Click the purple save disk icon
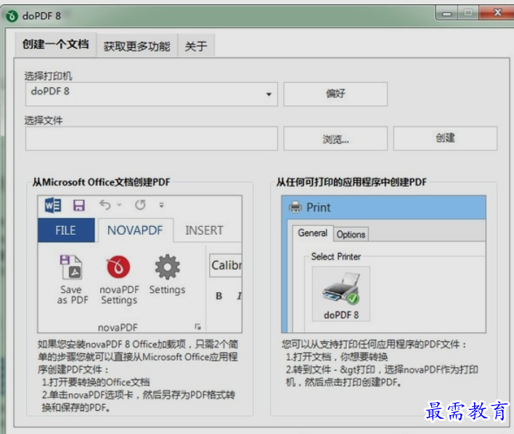The height and width of the screenshot is (434, 514). 79,206
